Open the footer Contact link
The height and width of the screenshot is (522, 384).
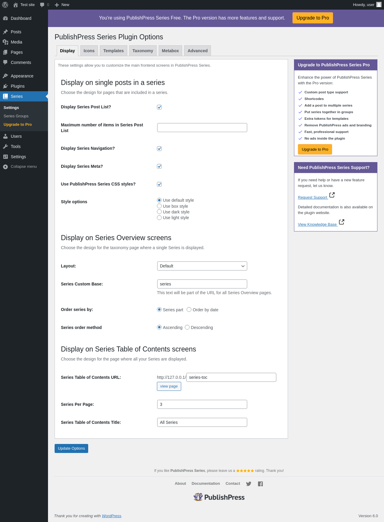point(233,484)
